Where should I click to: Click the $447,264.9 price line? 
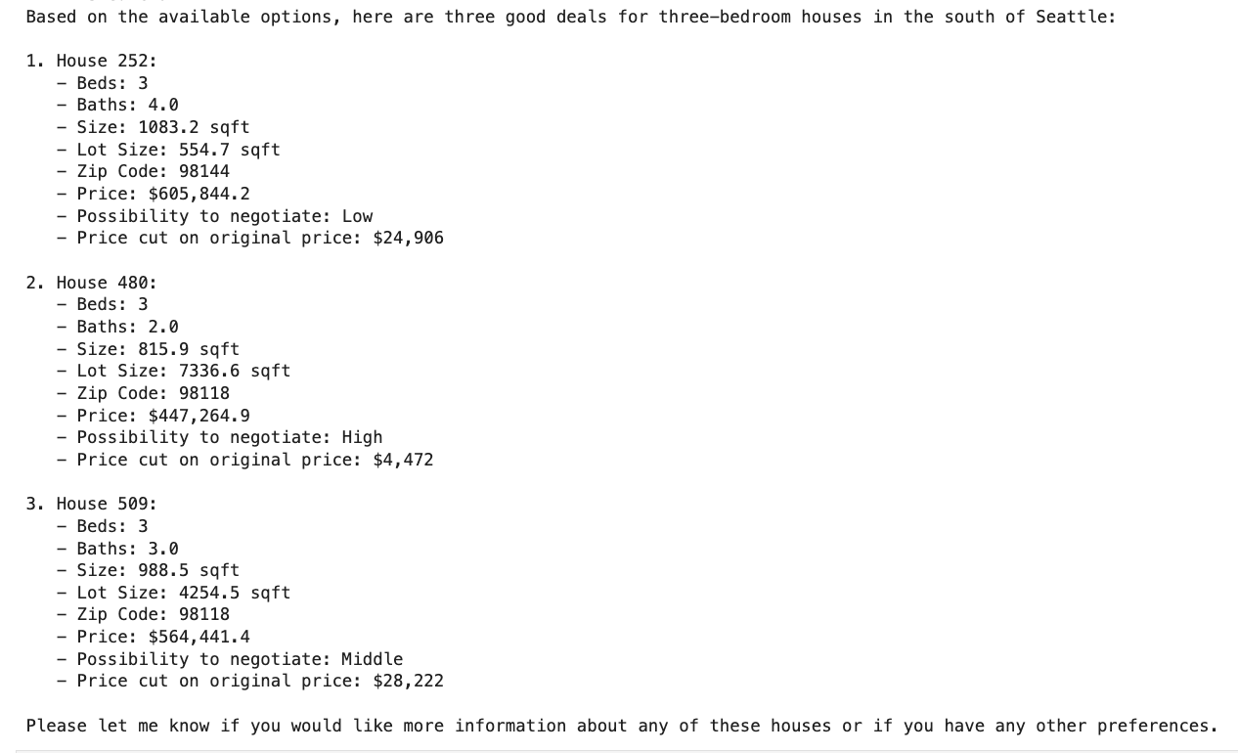162,416
